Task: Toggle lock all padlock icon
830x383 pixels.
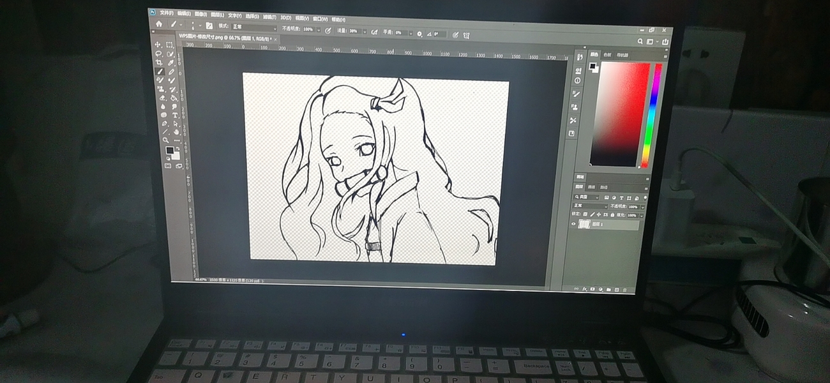Action: [x=612, y=214]
